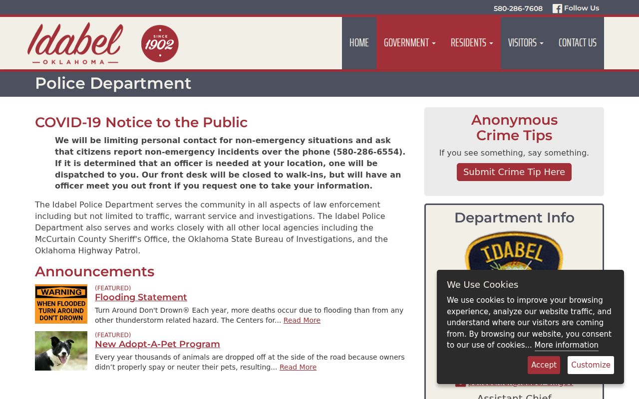Viewport: 639px width, 399px height.
Task: Select the Police Department page heading
Action: pos(113,83)
